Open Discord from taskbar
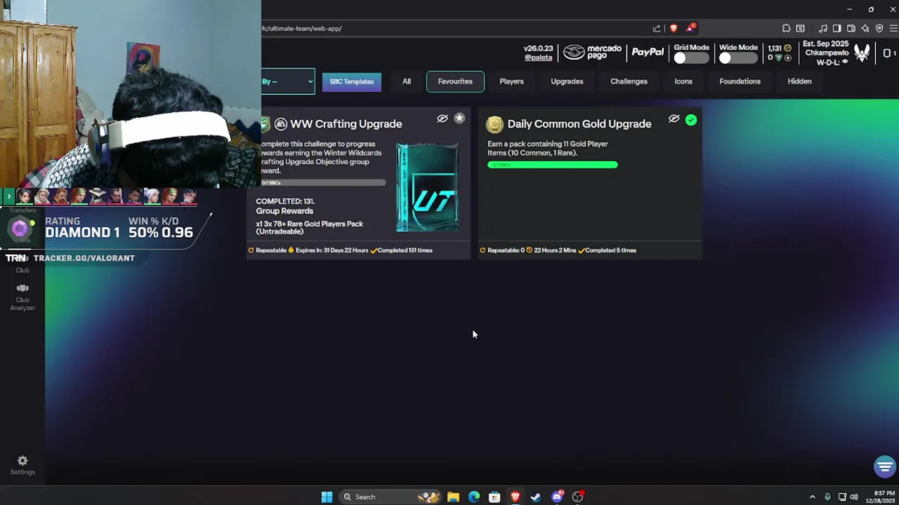The image size is (899, 505). (x=557, y=497)
